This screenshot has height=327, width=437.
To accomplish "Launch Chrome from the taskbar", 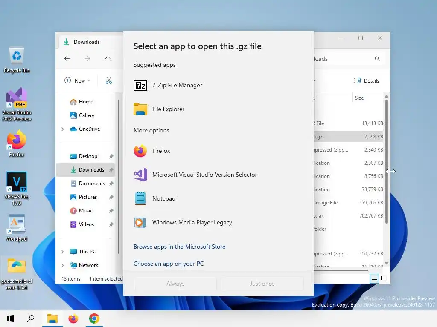I will (94, 318).
